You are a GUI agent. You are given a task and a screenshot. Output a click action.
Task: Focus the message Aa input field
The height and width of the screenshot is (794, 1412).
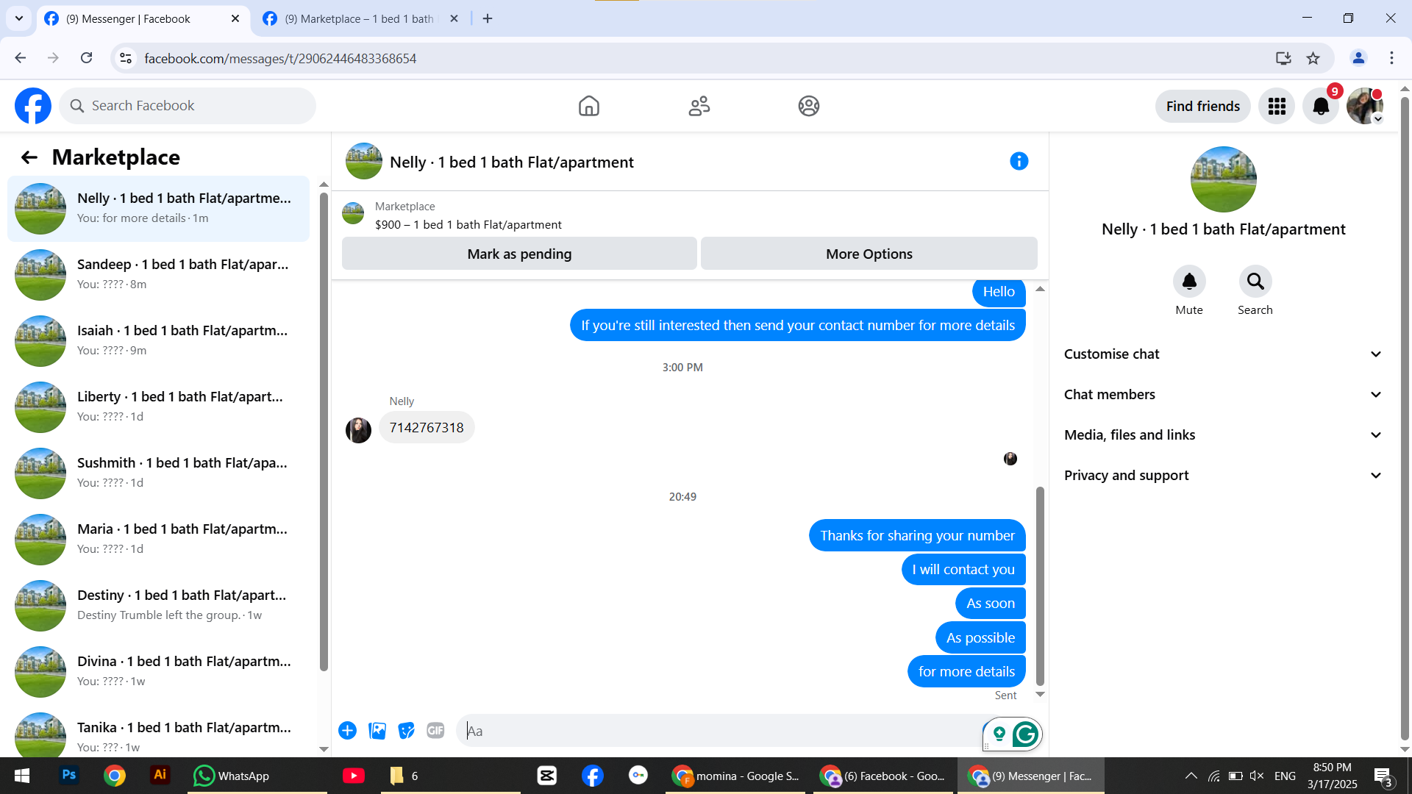coord(721,731)
